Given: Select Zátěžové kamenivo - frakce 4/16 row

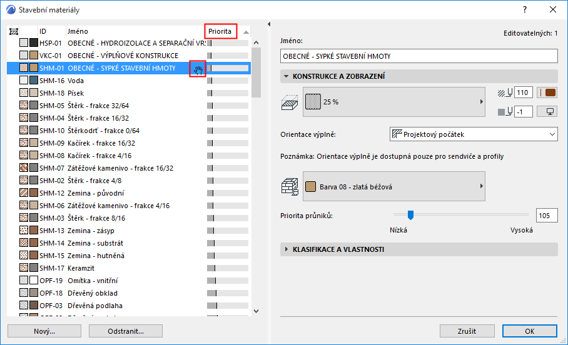Looking at the screenshot, I should pos(129,205).
